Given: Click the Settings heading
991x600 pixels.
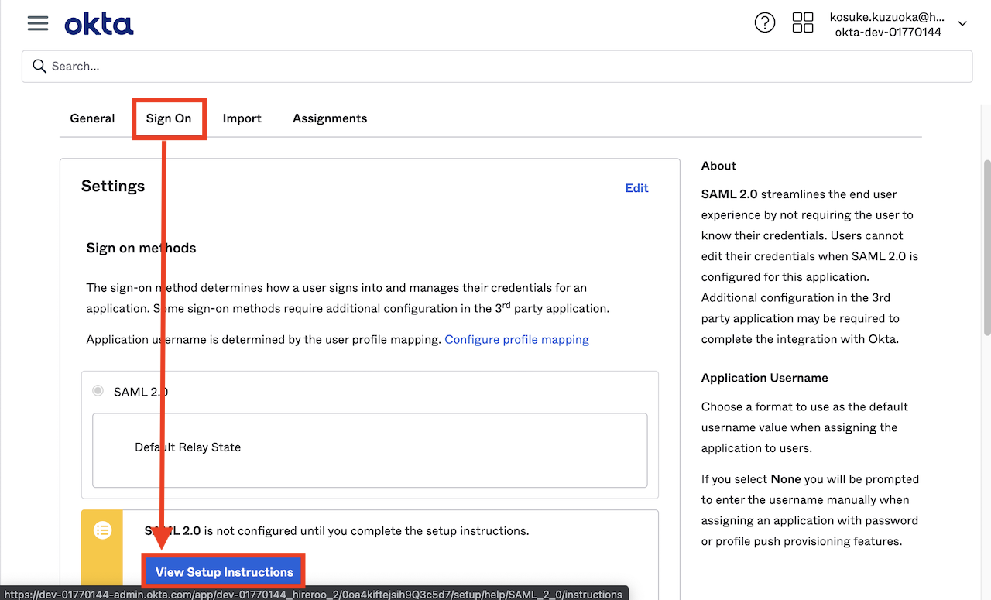Looking at the screenshot, I should (113, 187).
